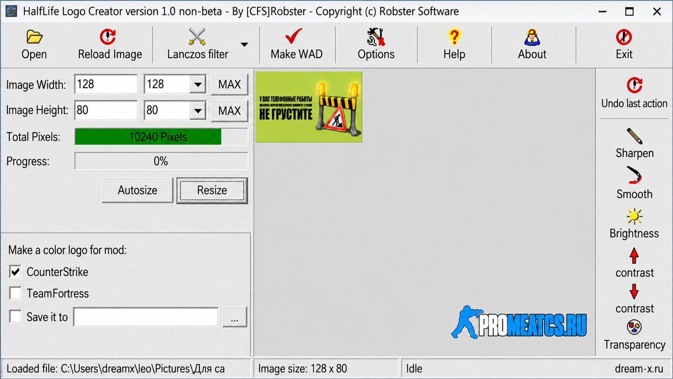Image resolution: width=673 pixels, height=379 pixels.
Task: Click the Autosize button
Action: [x=137, y=190]
